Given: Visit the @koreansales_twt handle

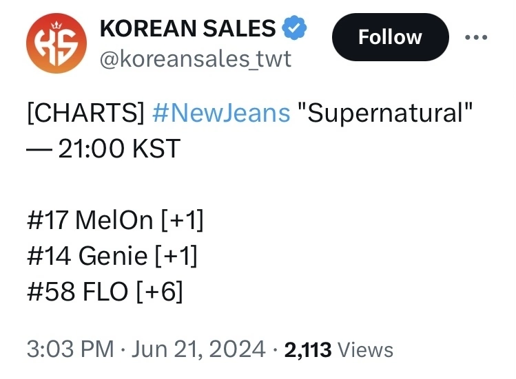Looking at the screenshot, I should point(196,59).
